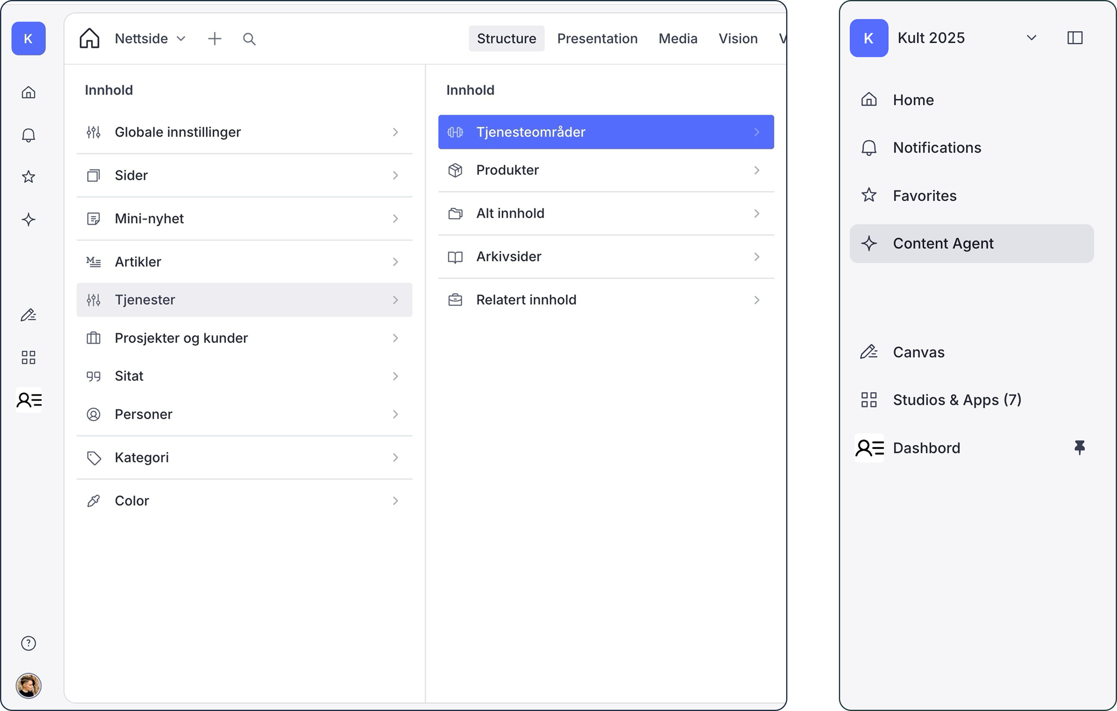This screenshot has height=711, width=1117.
Task: Open Favorites in the expanded sidebar
Action: point(925,195)
